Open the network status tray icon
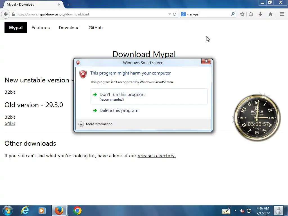This screenshot has height=216, width=288. click(x=249, y=211)
